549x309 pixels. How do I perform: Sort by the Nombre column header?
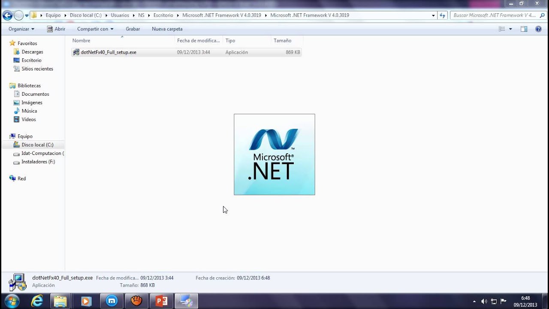coord(122,40)
